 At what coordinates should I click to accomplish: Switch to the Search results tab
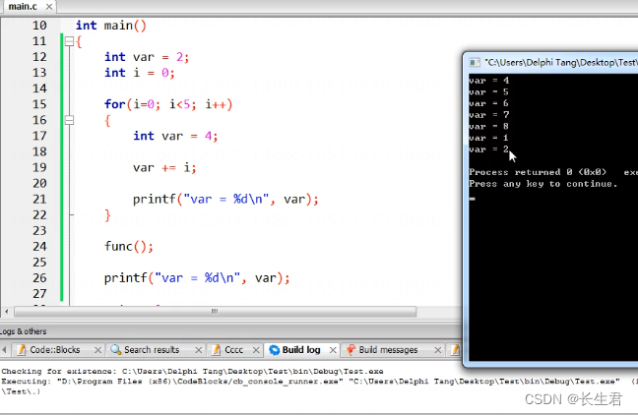[152, 350]
